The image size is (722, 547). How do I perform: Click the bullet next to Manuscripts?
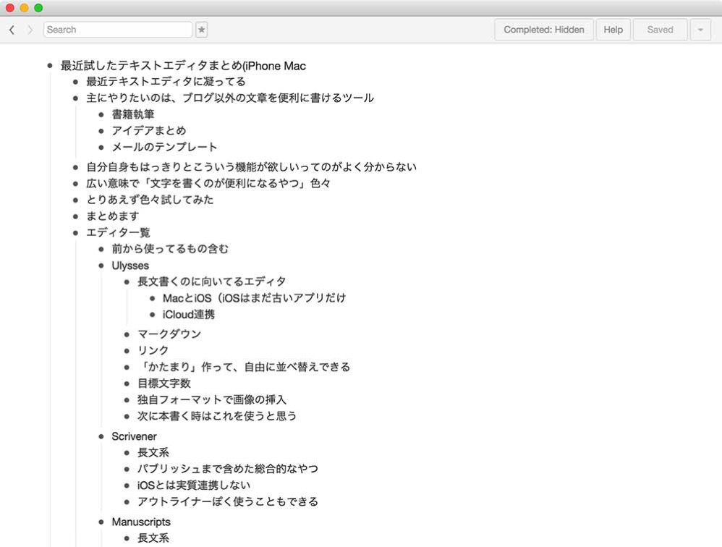click(x=101, y=522)
